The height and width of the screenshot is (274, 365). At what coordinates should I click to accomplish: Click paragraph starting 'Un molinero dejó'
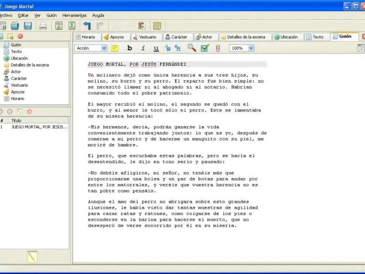(176, 84)
